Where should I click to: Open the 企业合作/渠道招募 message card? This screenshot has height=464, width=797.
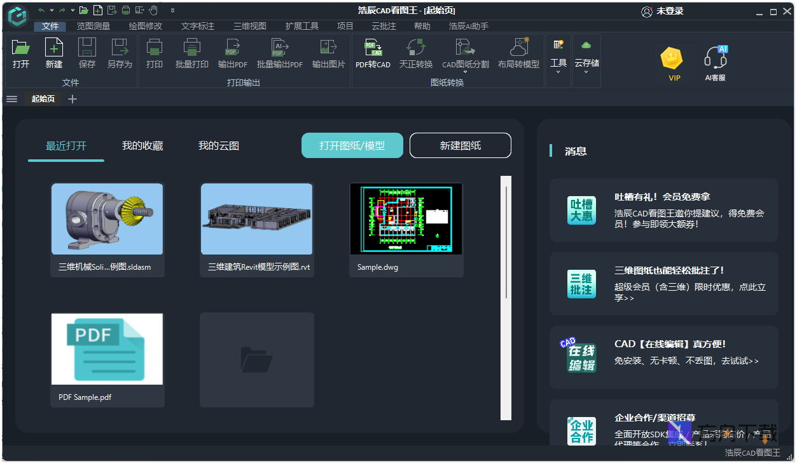coord(664,423)
